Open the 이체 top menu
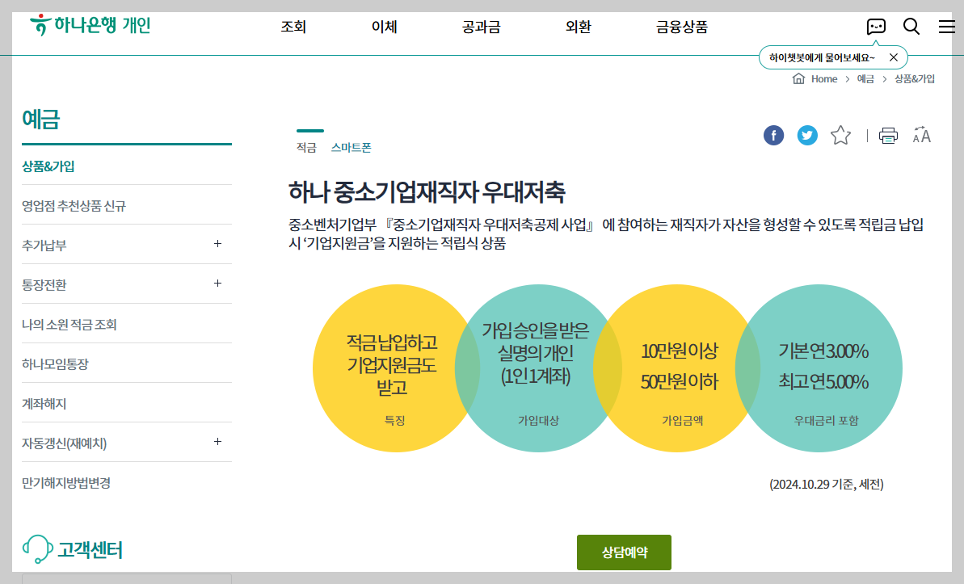 385,27
